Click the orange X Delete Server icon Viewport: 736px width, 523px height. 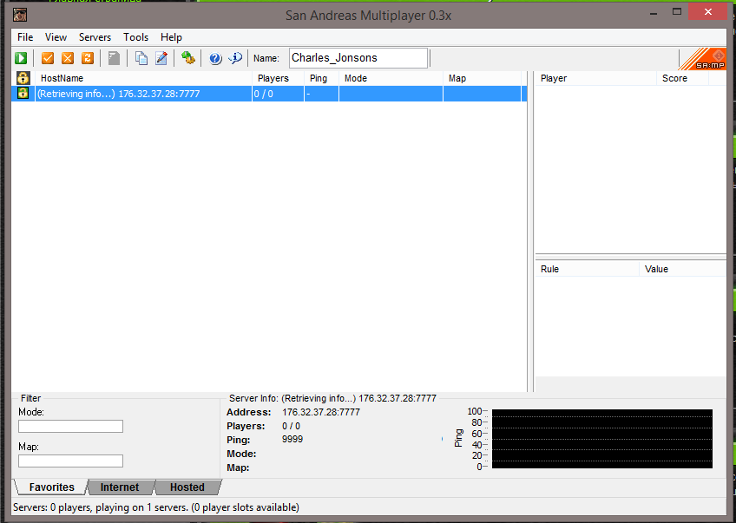[x=68, y=58]
